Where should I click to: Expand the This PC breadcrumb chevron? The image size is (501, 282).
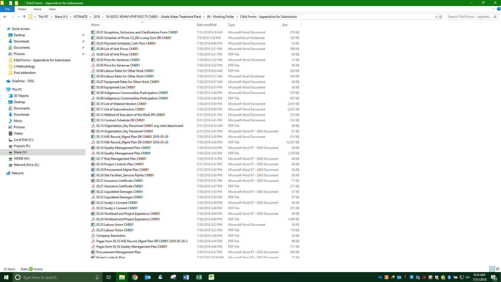[x=51, y=17]
